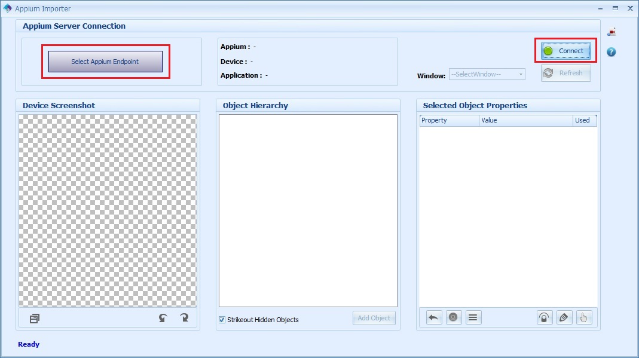This screenshot has width=639, height=358.
Task: Click the Refresh button
Action: point(565,73)
